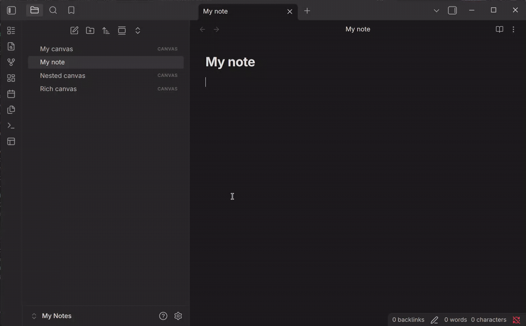
Task: Click auto-reveal current file icon
Action: point(122,30)
